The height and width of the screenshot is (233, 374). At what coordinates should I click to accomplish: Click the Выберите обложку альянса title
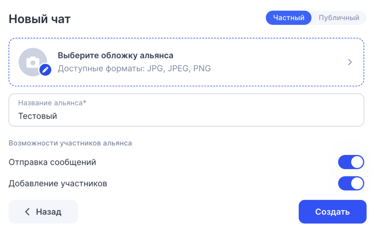(x=115, y=55)
